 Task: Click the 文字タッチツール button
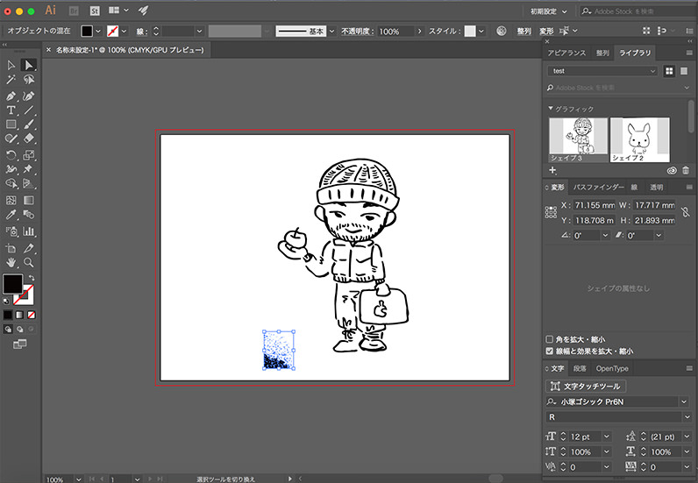pos(587,386)
